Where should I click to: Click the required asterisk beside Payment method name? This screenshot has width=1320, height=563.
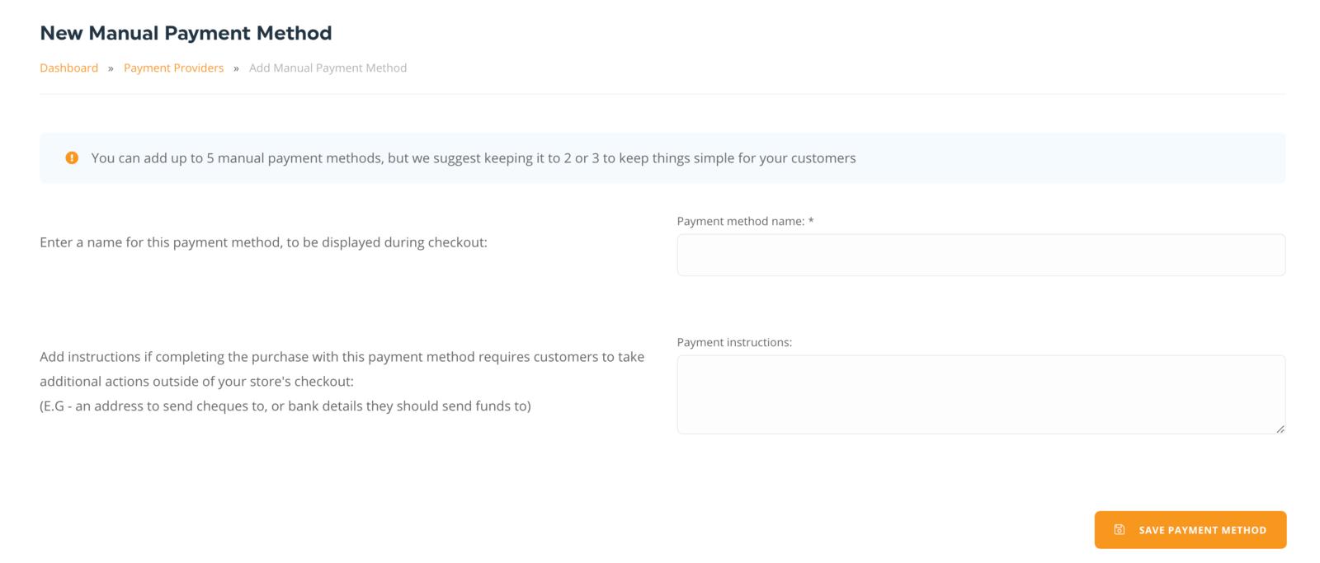pyautogui.click(x=811, y=221)
